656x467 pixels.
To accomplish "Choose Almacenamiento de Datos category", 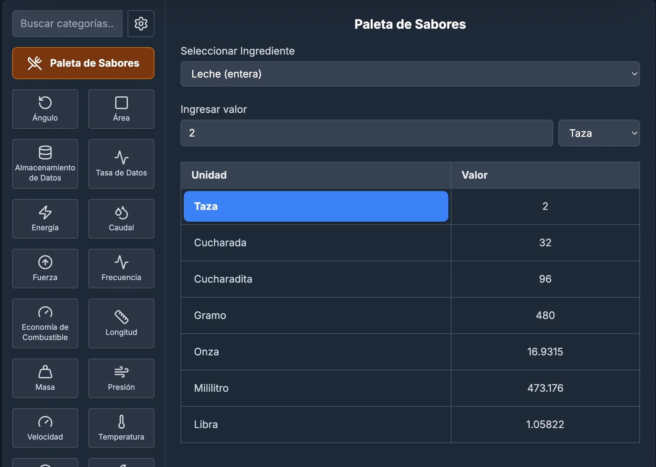I will pos(45,164).
